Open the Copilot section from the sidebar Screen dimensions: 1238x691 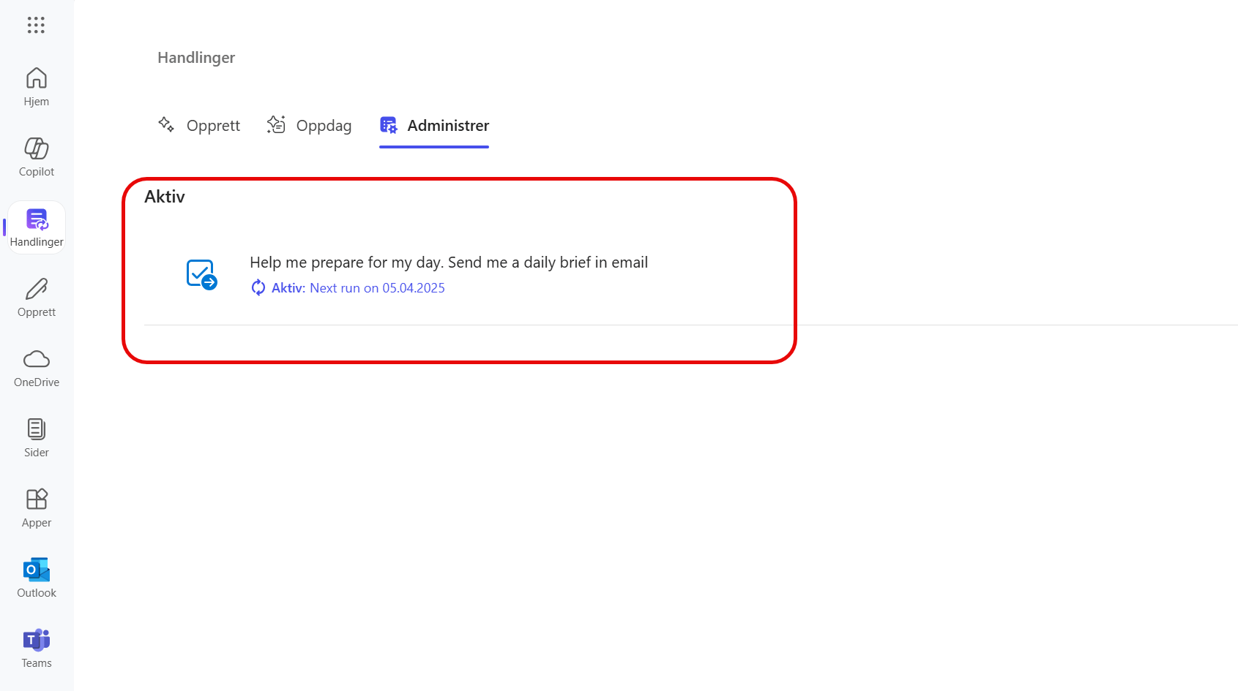[x=36, y=156]
